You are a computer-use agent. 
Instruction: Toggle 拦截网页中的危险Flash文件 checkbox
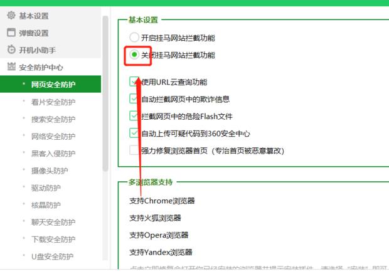(x=134, y=116)
